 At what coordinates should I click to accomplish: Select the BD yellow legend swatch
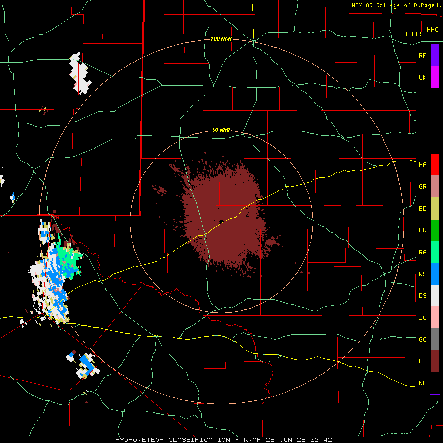[x=435, y=209]
